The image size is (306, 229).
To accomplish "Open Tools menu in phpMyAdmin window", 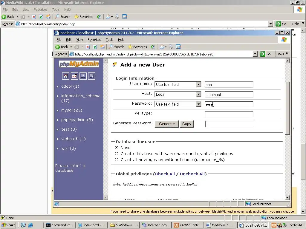I will click(x=110, y=40).
